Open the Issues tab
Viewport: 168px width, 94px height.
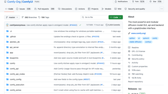click(23, 9)
